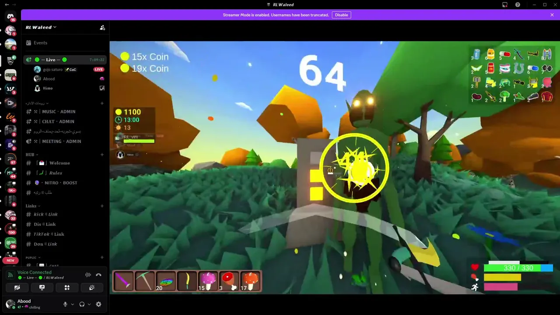Go back with the left arrow
Viewport: 560px width, 315px height.
coord(7,4)
